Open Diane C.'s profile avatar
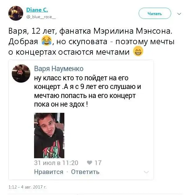Image resolution: width=190 pixels, height=195 pixels. (16, 13)
